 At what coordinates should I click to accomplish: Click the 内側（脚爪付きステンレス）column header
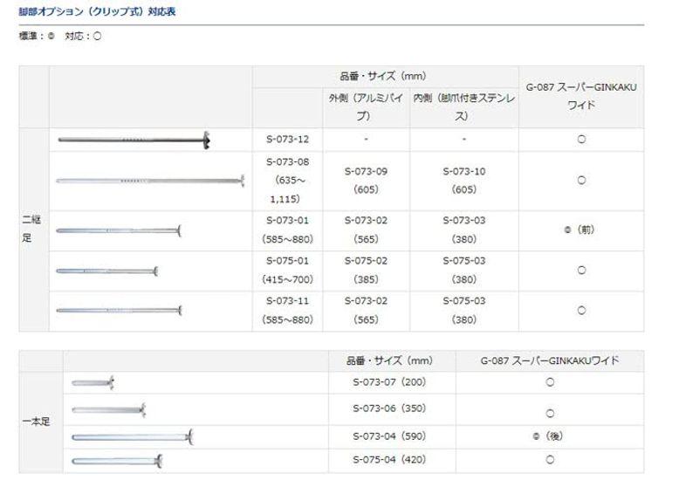(463, 106)
